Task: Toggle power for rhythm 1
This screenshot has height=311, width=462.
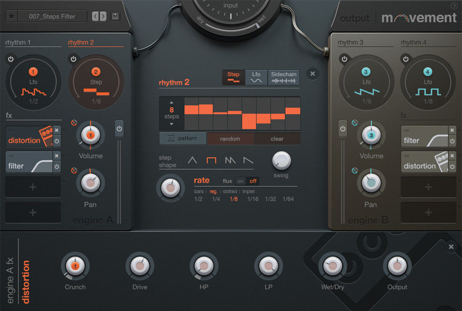Action: (10, 59)
